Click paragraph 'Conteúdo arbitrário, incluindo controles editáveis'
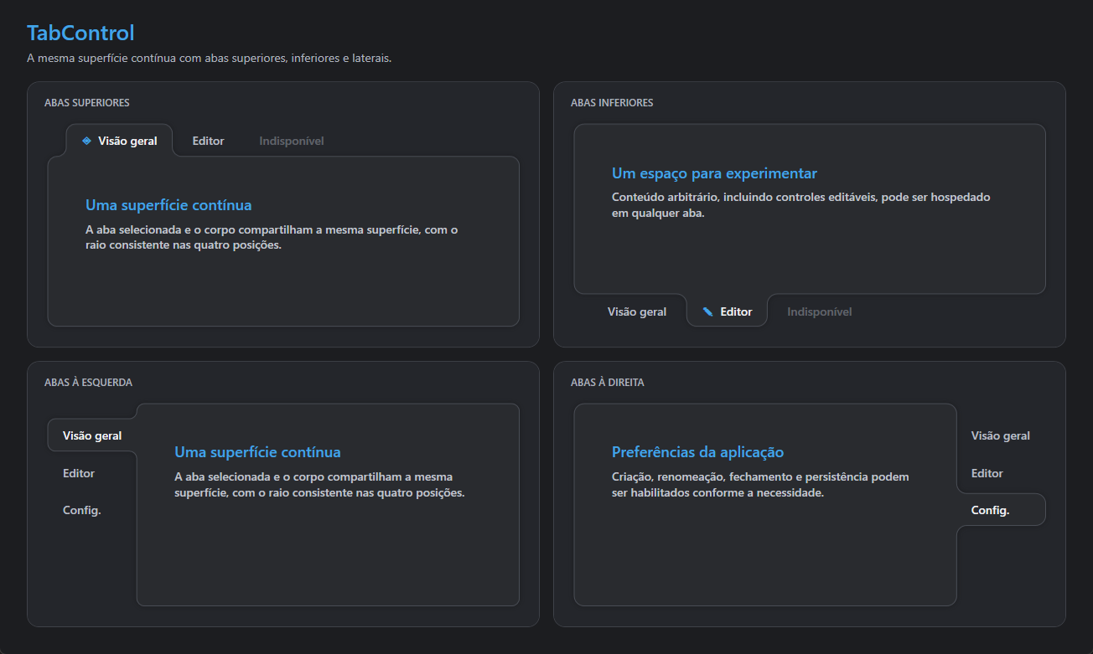This screenshot has height=654, width=1093. click(801, 205)
